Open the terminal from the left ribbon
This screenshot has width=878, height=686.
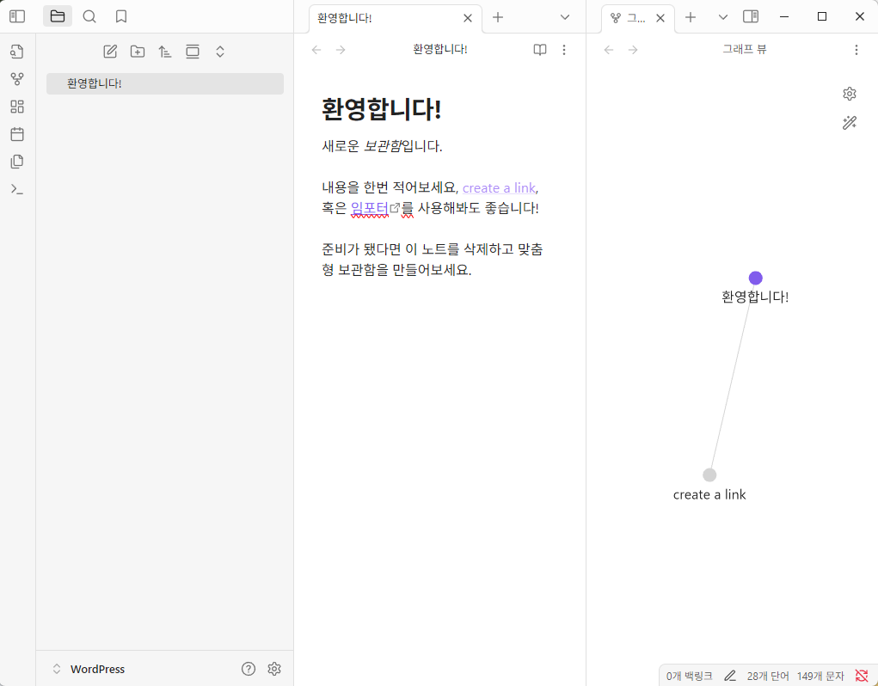pyautogui.click(x=16, y=188)
